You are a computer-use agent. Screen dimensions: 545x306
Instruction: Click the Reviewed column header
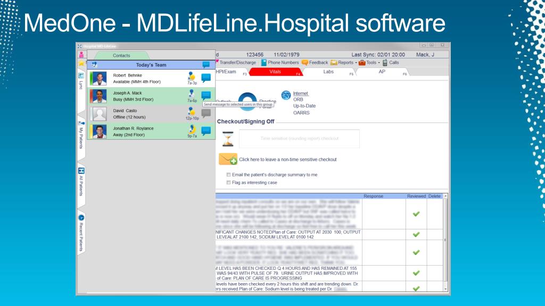pyautogui.click(x=416, y=196)
